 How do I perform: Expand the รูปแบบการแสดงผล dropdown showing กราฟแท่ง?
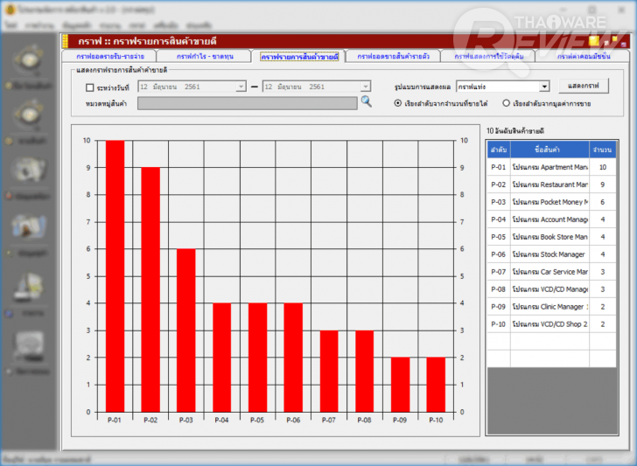pos(543,87)
